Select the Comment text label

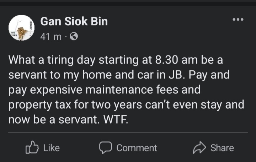[x=137, y=148]
